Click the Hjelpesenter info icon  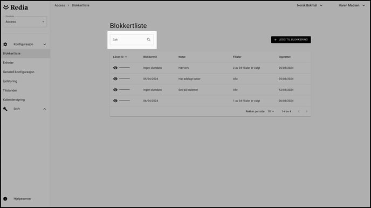(x=5, y=199)
